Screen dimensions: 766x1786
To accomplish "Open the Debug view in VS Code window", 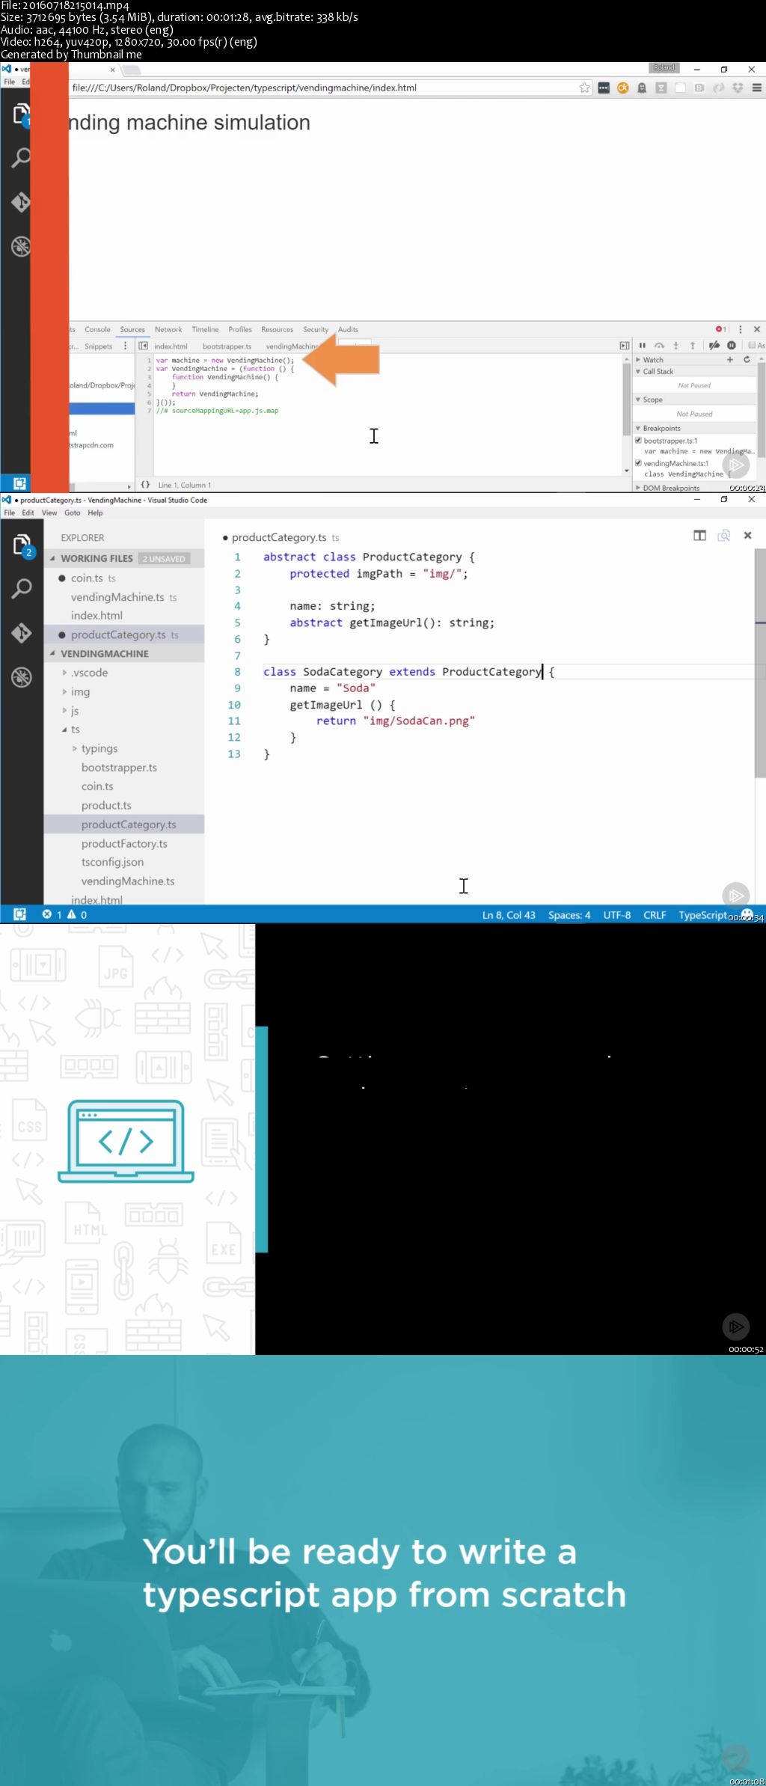I will [x=22, y=677].
